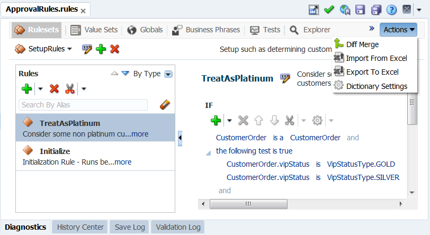Click the double-chevron overflow arrows
Viewport: 430px width, 235px height.
(x=372, y=29)
